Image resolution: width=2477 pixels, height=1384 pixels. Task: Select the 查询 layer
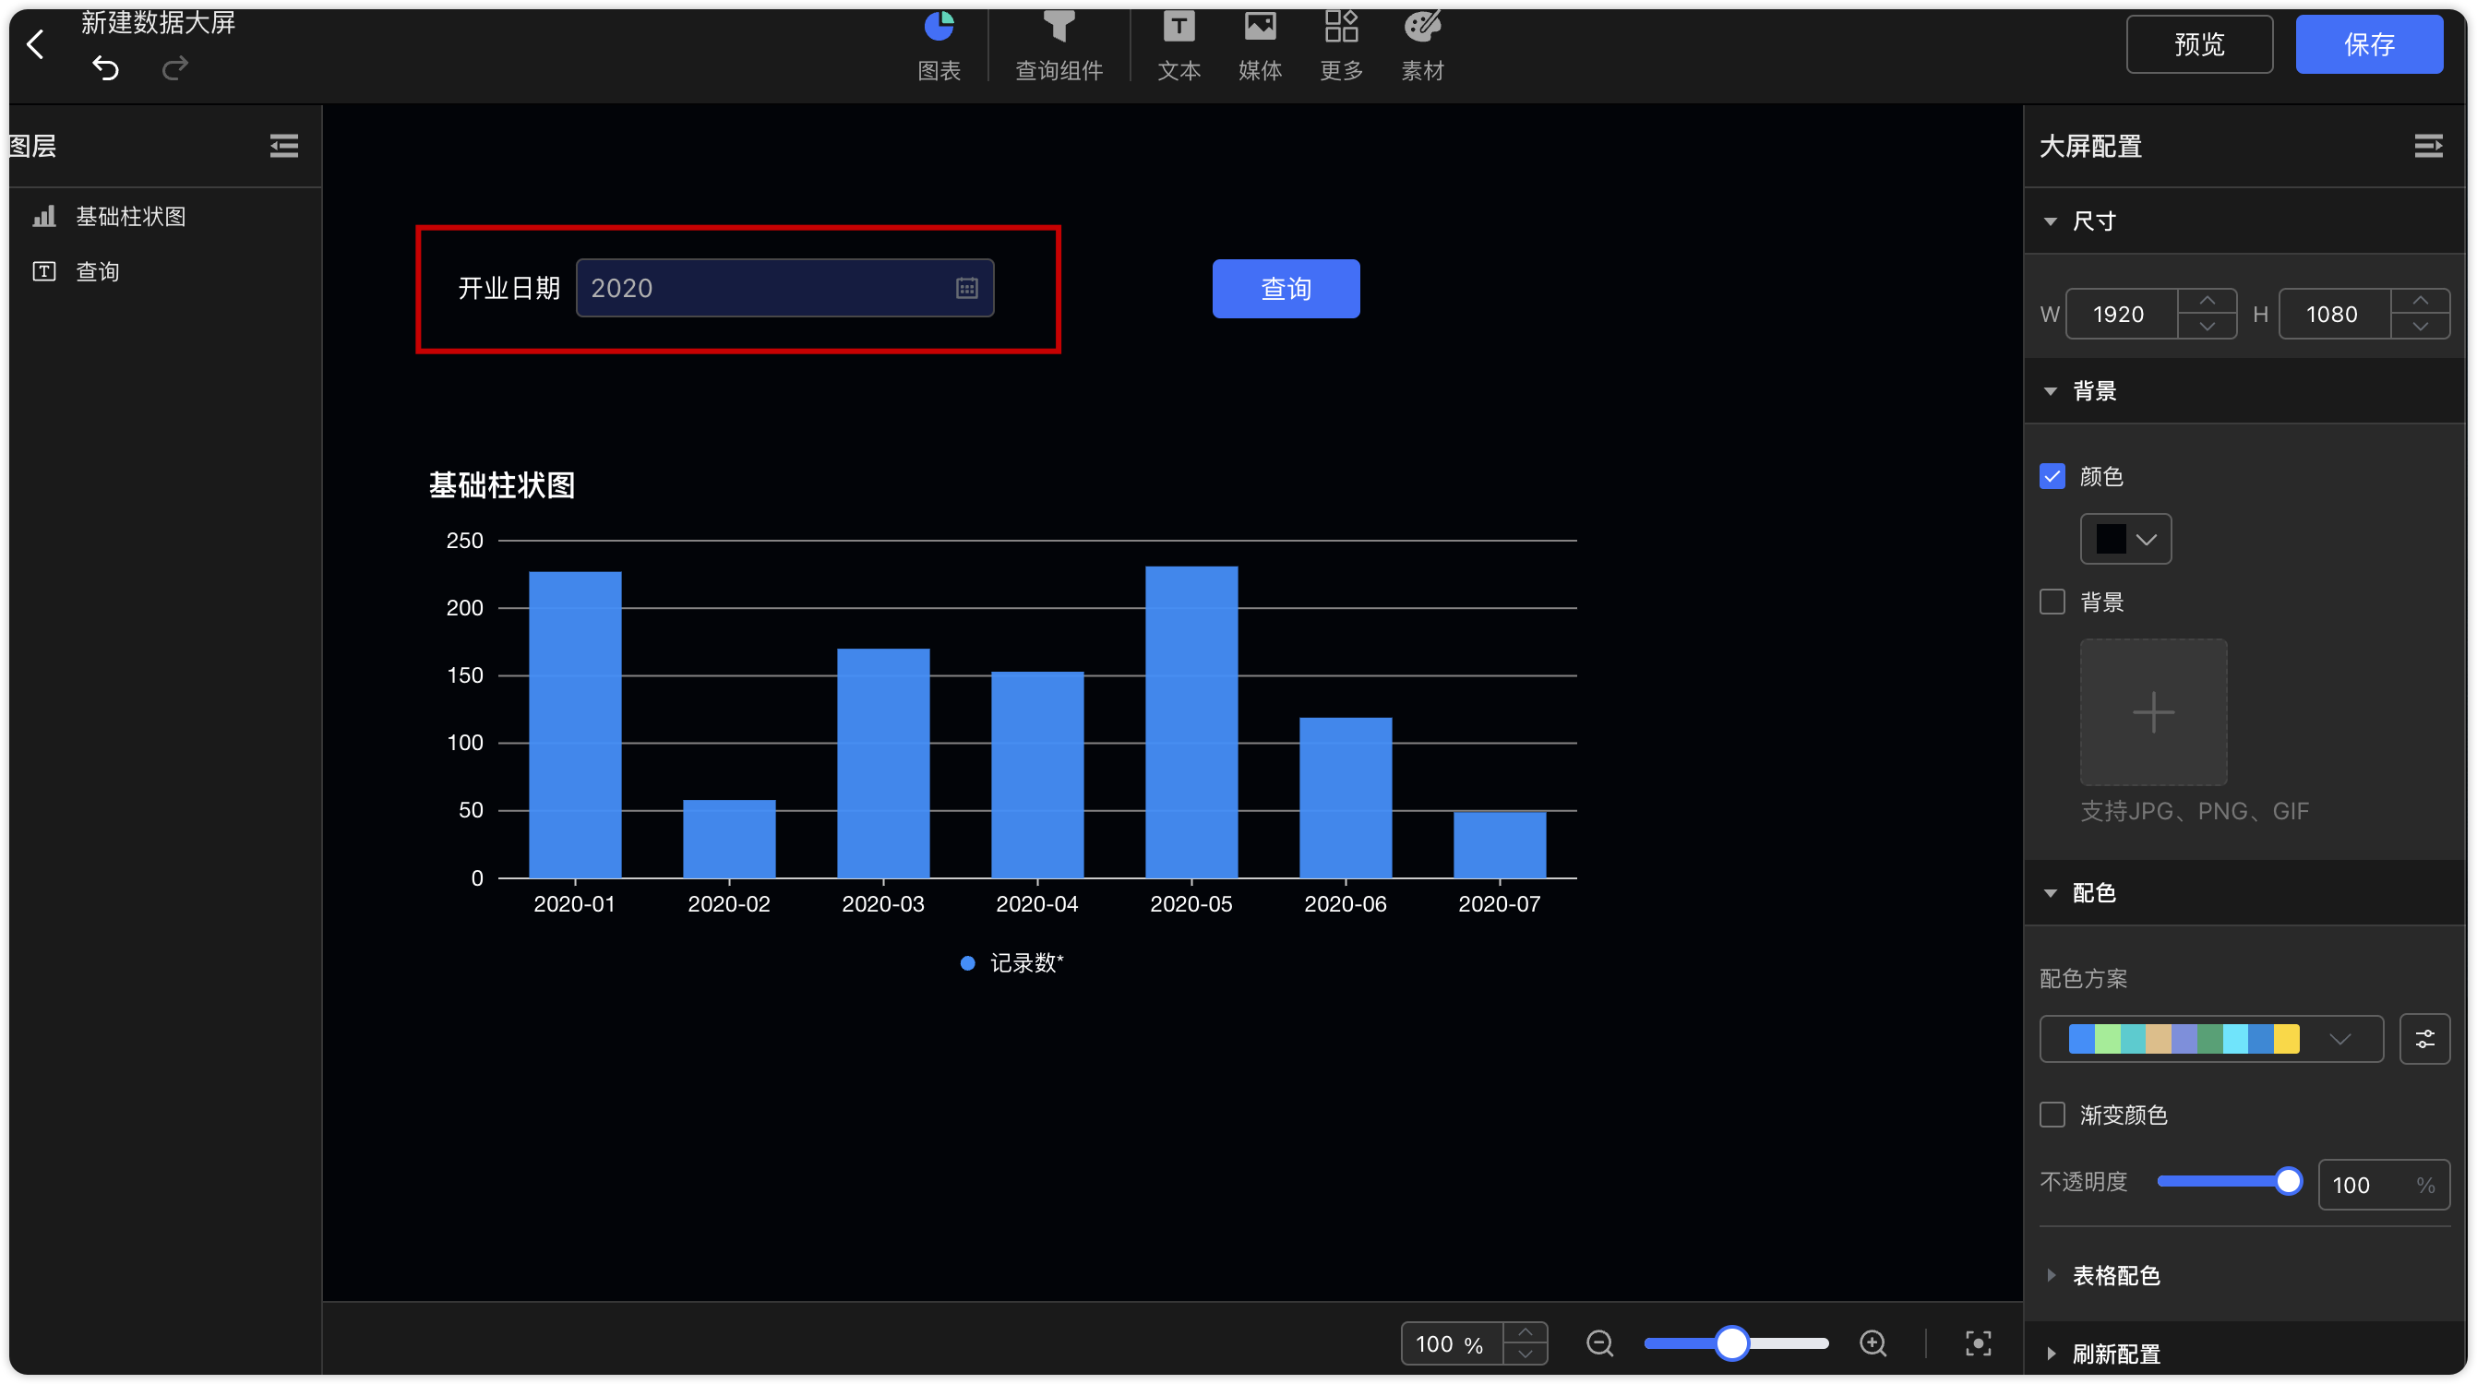click(165, 271)
